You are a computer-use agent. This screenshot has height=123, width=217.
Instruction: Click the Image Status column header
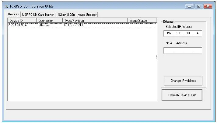(142, 21)
